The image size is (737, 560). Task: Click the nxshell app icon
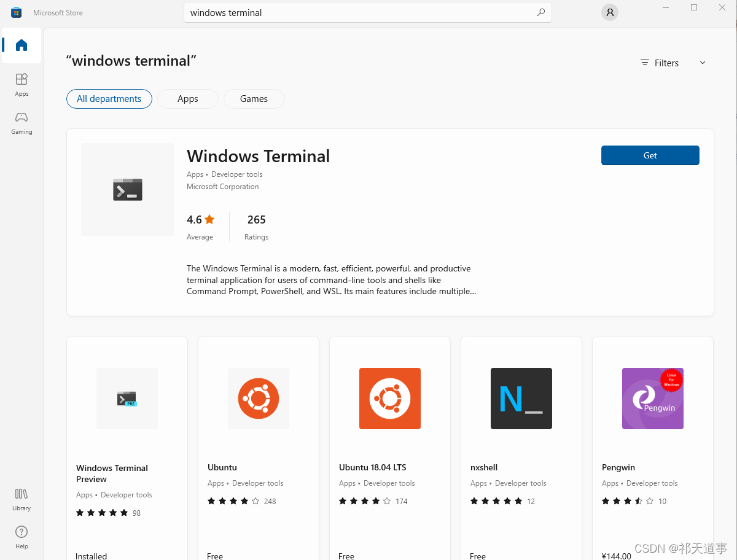click(x=521, y=399)
